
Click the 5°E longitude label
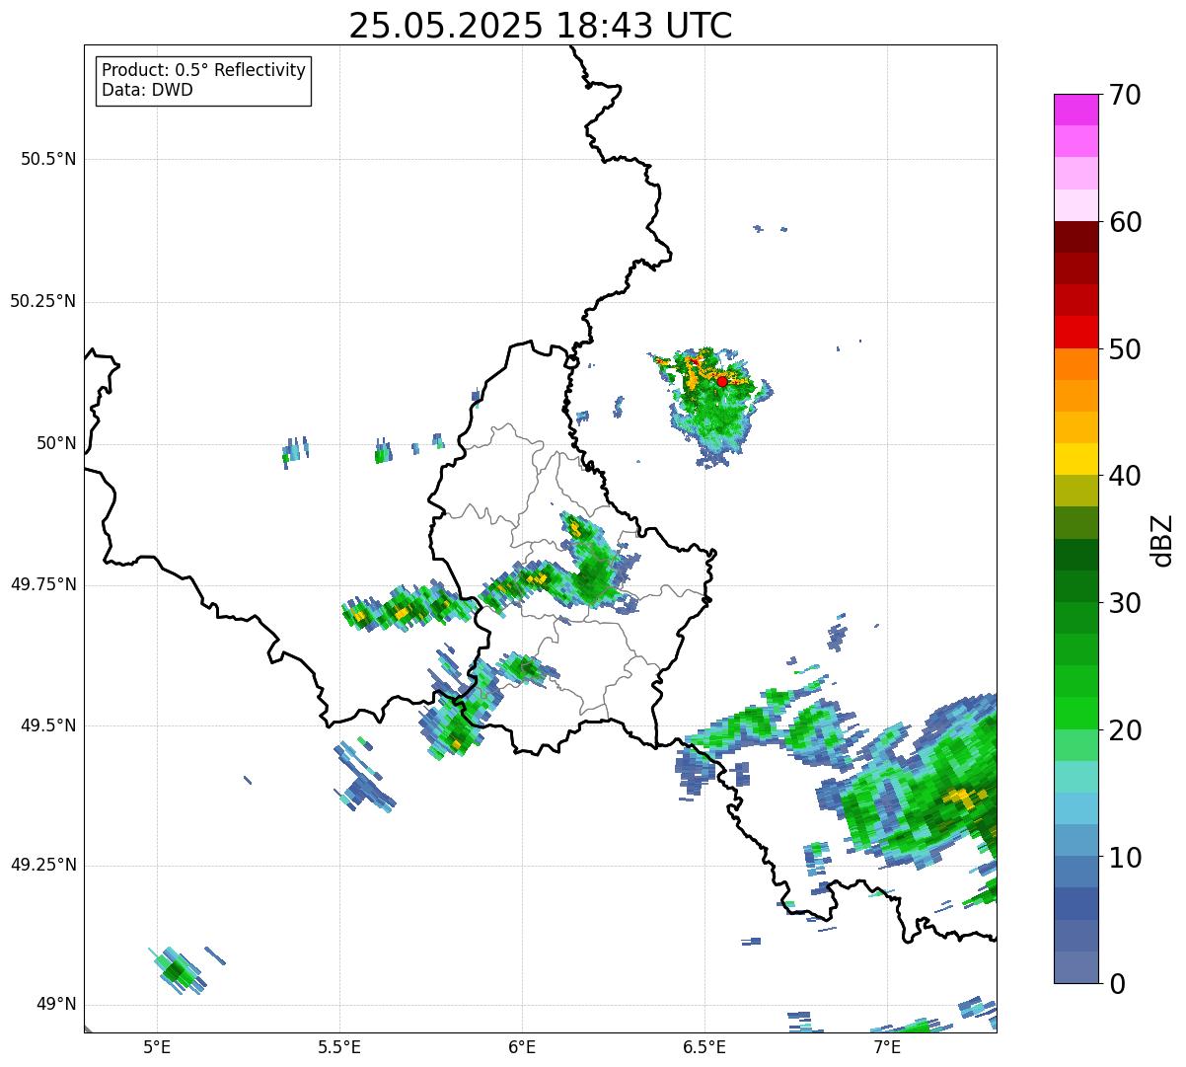pos(157,1047)
